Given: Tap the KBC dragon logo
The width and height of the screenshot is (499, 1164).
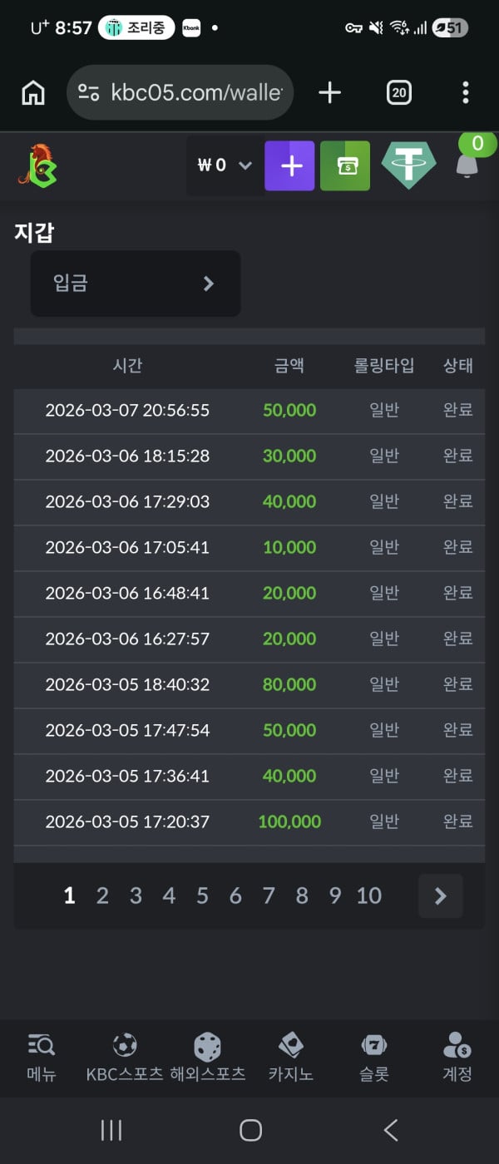Looking at the screenshot, I should 37,165.
